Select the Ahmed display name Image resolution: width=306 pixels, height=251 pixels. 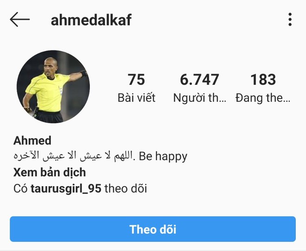click(x=32, y=140)
